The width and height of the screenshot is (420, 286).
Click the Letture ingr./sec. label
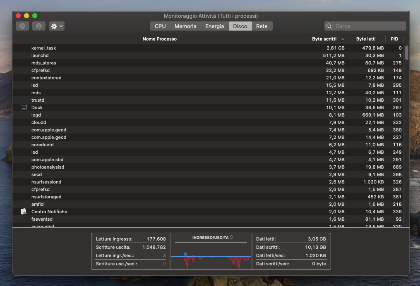point(115,255)
